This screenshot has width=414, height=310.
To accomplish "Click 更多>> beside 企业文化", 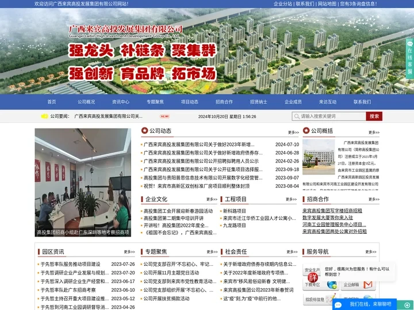I will pyautogui.click(x=212, y=199).
